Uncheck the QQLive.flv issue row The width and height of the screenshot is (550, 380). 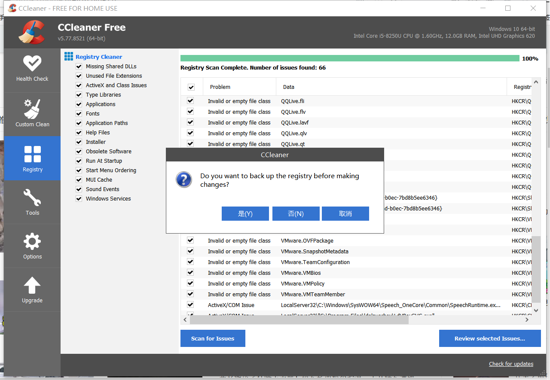tap(190, 112)
